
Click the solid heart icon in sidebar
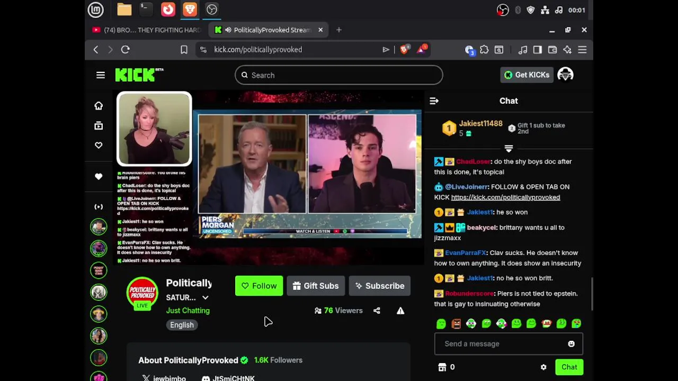pyautogui.click(x=99, y=176)
